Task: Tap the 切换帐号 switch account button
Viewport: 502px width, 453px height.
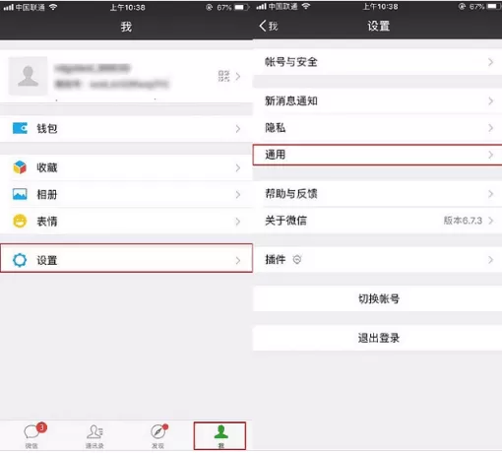Action: coord(377,298)
